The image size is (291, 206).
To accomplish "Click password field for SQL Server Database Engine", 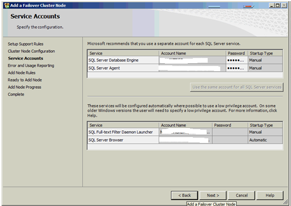I will 237,60.
